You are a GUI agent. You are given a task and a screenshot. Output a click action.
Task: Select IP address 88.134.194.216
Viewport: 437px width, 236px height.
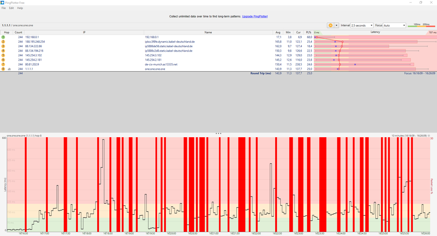coord(34,51)
